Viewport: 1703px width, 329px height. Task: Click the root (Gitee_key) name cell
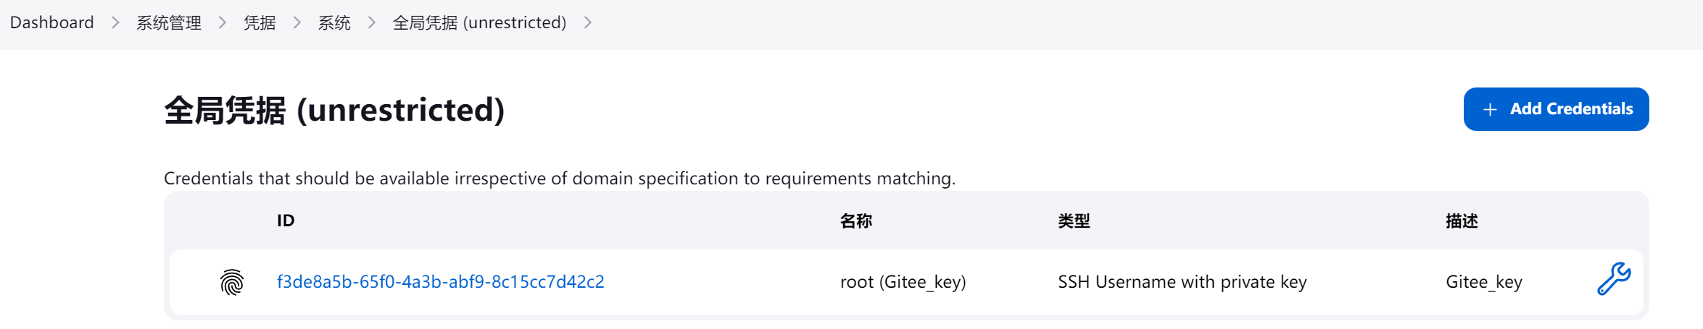click(903, 282)
